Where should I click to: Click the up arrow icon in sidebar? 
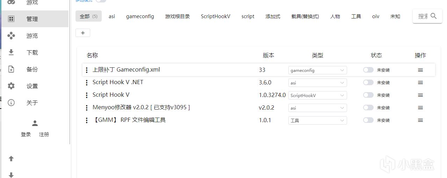coord(11,158)
